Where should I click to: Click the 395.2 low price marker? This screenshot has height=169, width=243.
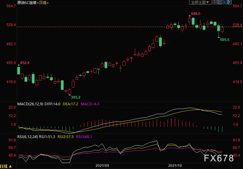(x=76, y=97)
